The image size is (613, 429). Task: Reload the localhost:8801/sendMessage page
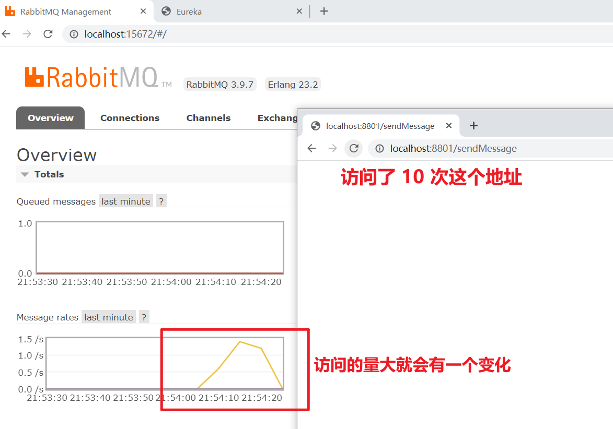(354, 148)
